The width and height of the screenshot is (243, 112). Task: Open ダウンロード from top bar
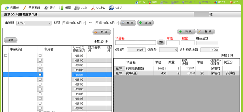click(189, 2)
